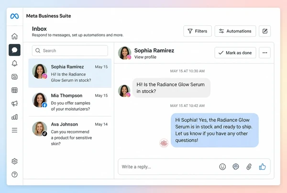Click the lotus business avatar icon
Viewport: 287px width, 193px height.
pos(164,143)
